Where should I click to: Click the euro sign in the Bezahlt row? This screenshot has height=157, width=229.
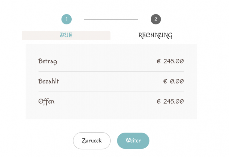click(165, 81)
